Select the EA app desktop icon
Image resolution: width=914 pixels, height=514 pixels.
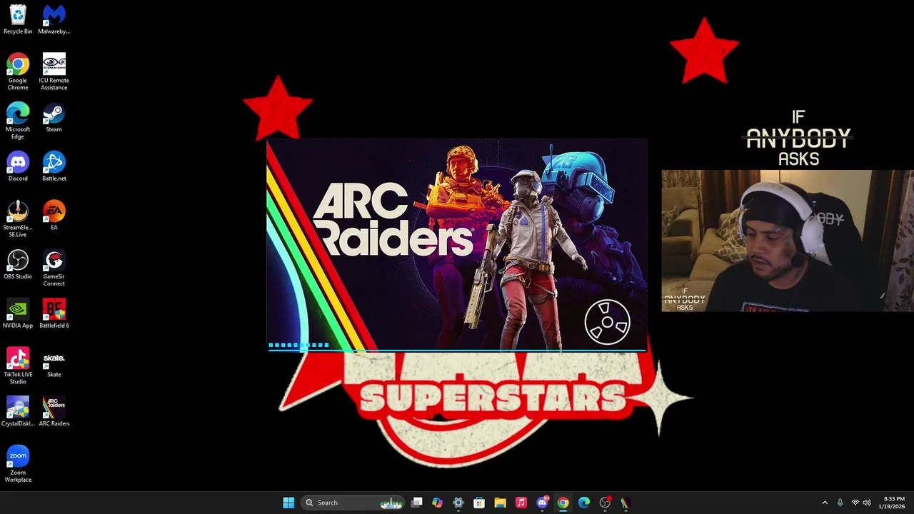click(54, 216)
